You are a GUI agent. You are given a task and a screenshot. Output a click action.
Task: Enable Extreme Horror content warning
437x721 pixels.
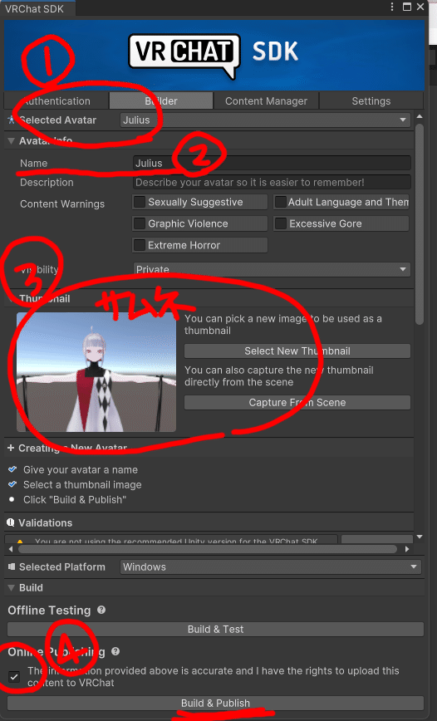tap(140, 245)
